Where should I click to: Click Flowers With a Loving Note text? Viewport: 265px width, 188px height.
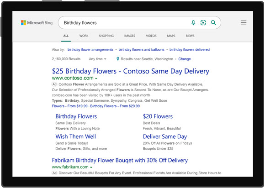coord(78,128)
